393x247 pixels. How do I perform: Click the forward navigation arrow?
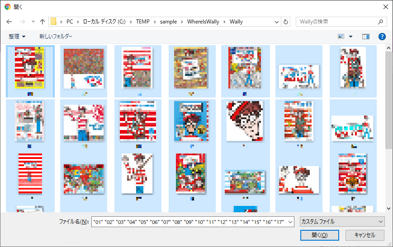[23, 22]
